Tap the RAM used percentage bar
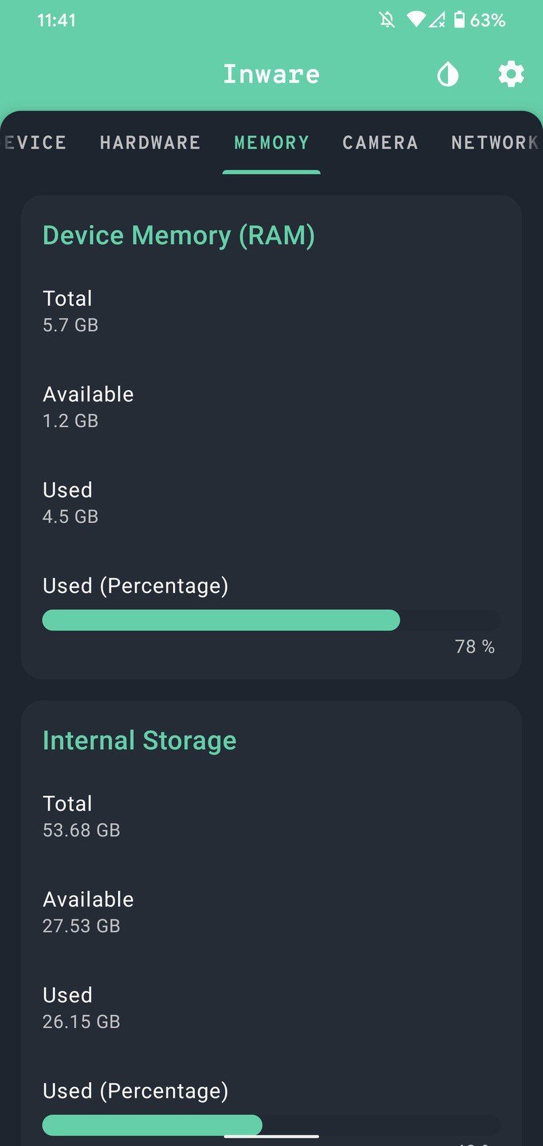 coord(271,620)
